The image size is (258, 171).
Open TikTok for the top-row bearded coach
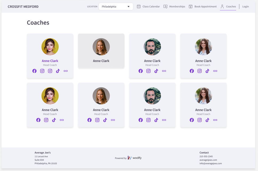(x=156, y=71)
